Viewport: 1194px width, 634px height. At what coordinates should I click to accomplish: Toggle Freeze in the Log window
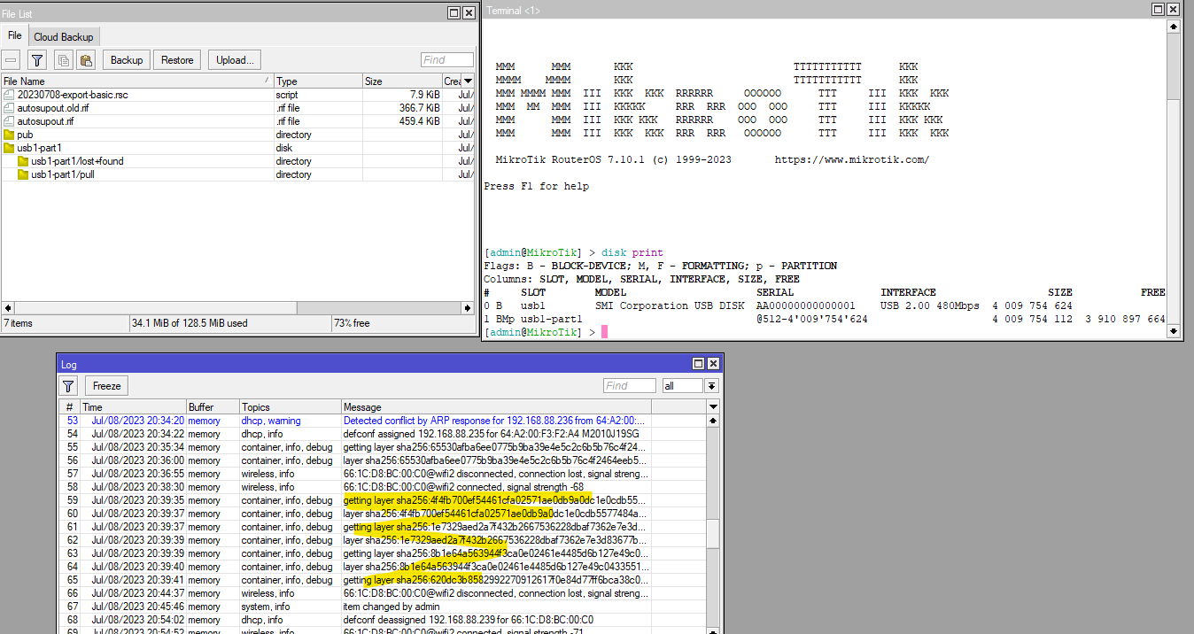tap(105, 385)
